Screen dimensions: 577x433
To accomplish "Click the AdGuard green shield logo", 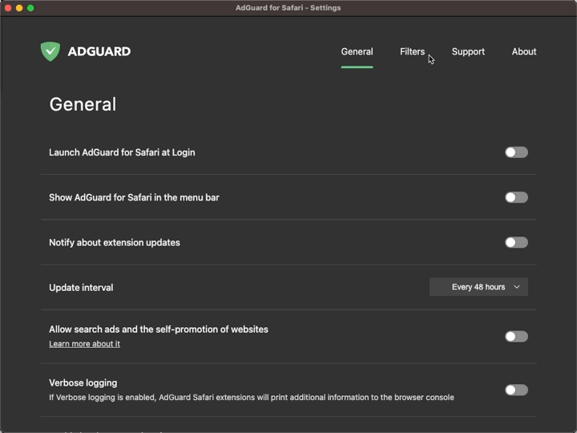I will [50, 51].
